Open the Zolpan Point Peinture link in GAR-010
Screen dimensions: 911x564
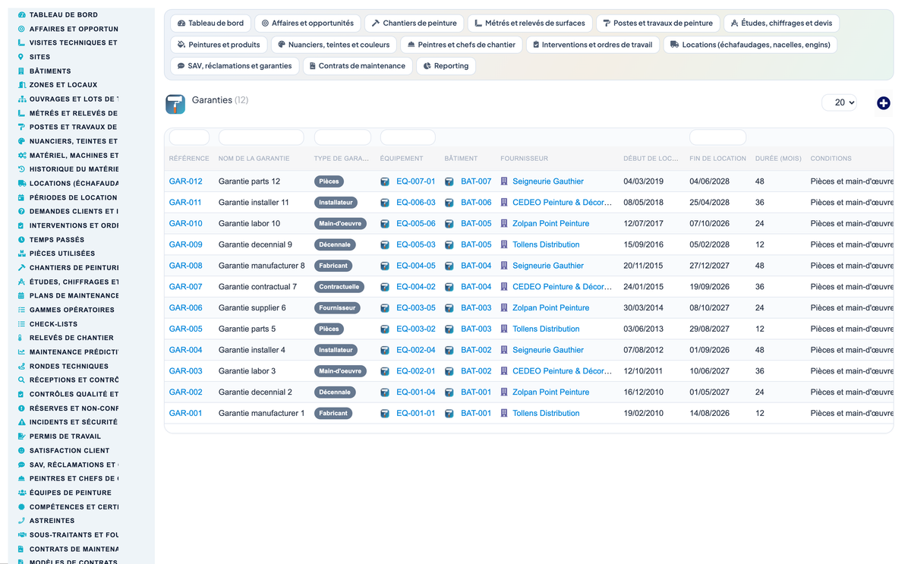551,224
